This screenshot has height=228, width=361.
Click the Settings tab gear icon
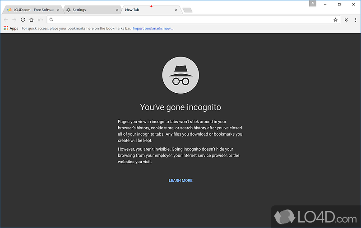pyautogui.click(x=69, y=10)
